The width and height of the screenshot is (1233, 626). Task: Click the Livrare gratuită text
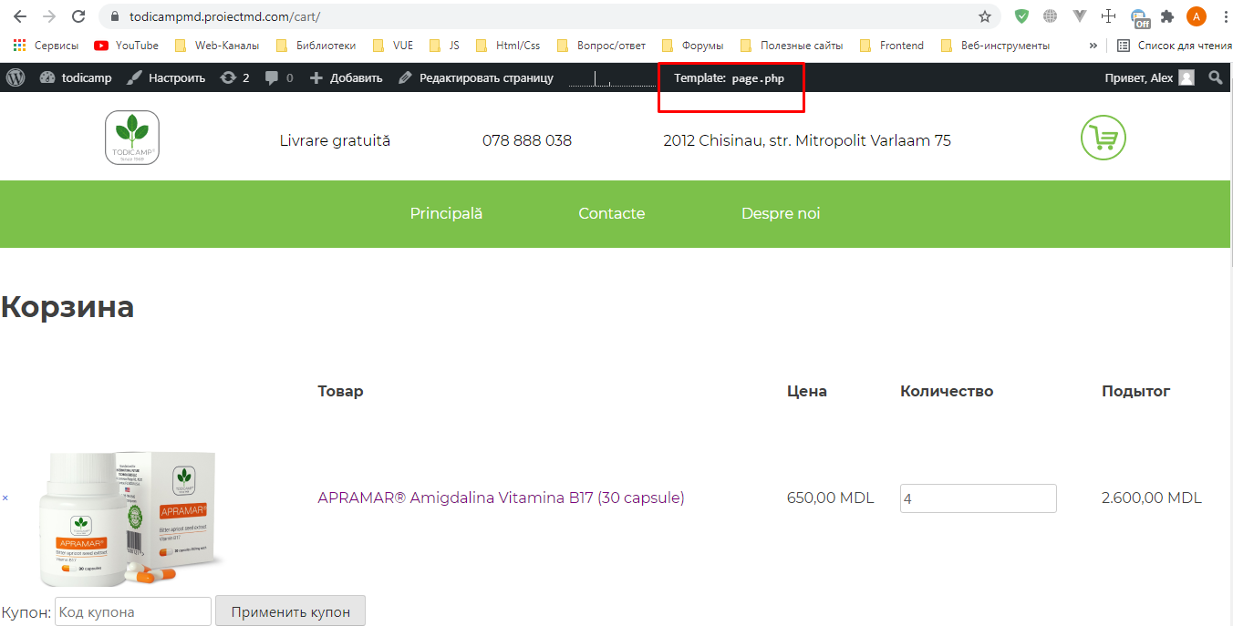pos(335,140)
